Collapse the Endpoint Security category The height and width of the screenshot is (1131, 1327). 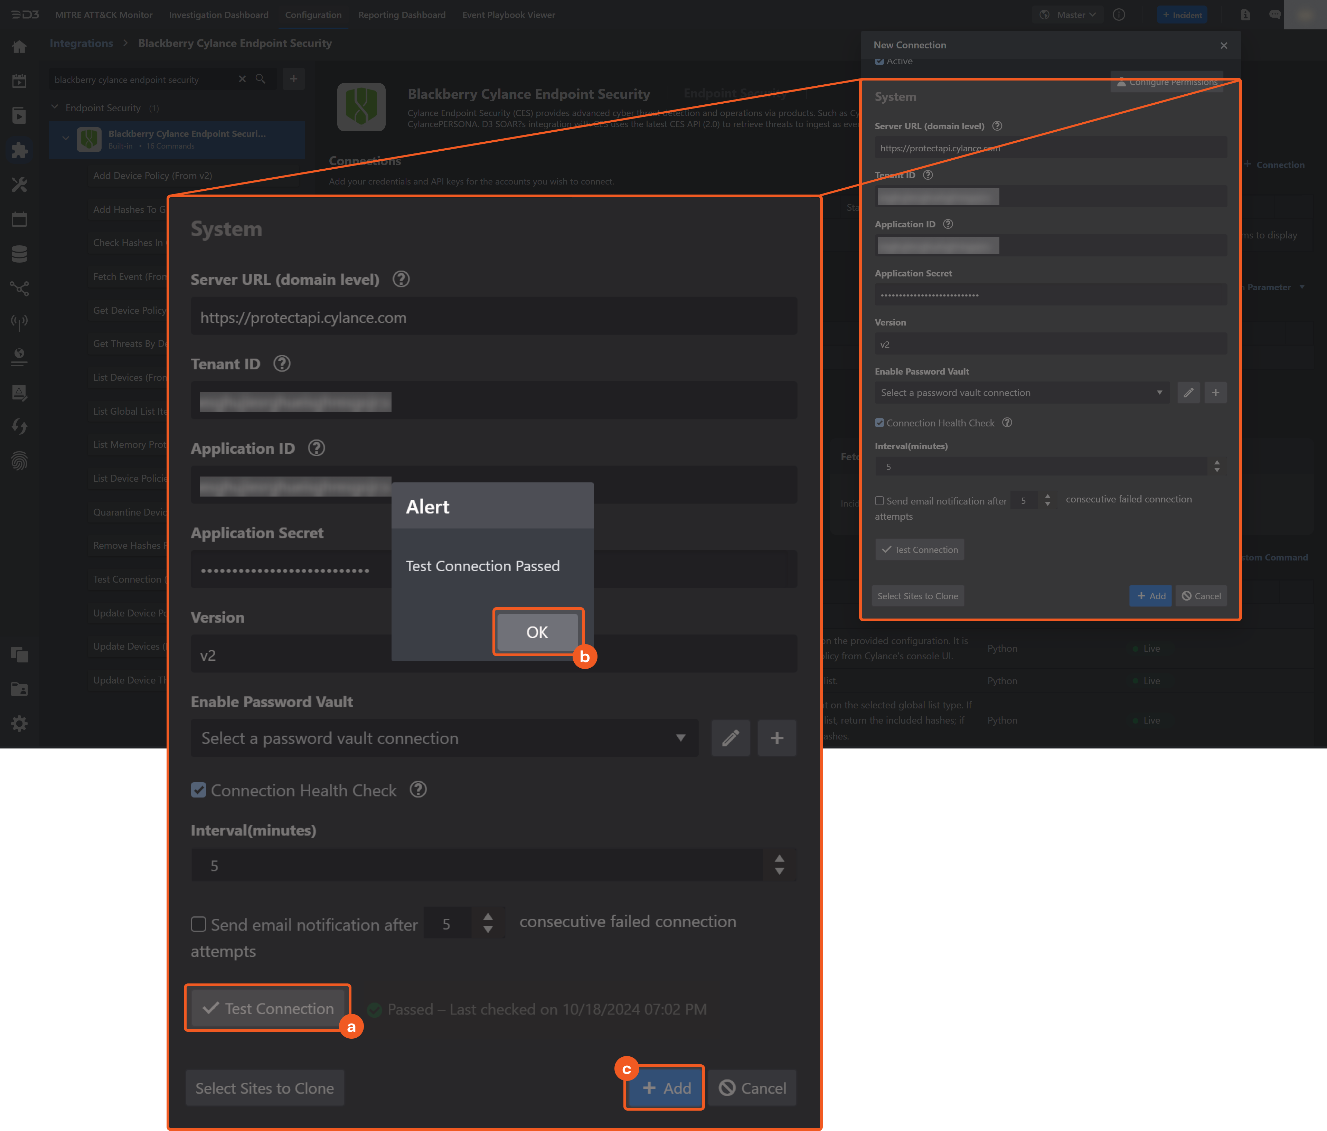click(x=55, y=107)
